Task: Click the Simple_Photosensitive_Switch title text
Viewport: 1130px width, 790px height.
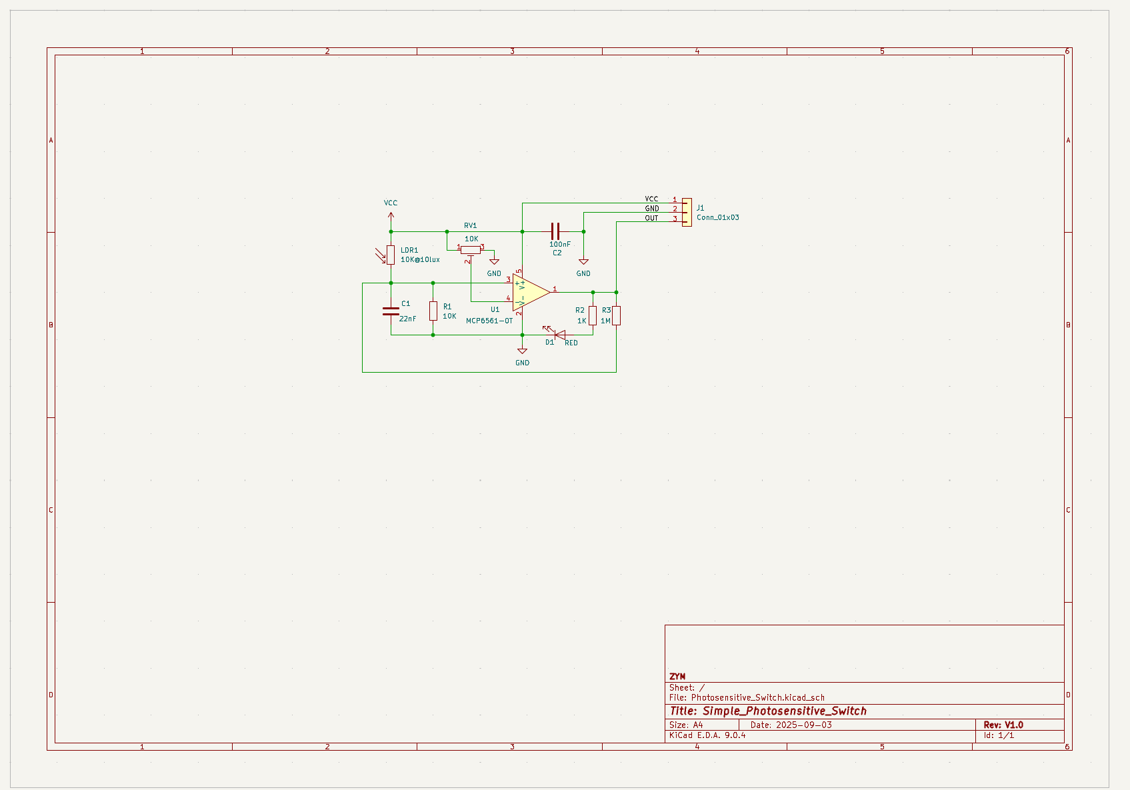Action: point(784,711)
